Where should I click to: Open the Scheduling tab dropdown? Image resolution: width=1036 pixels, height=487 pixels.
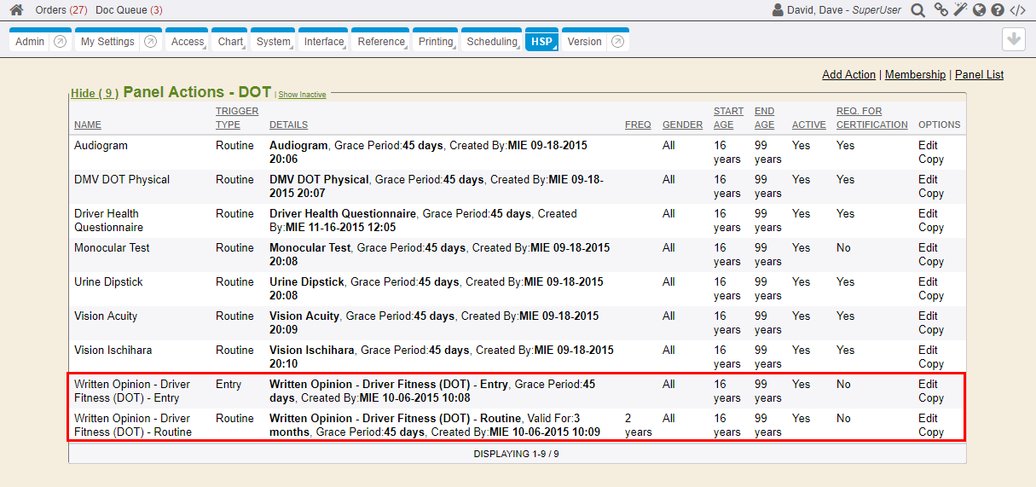[x=492, y=42]
